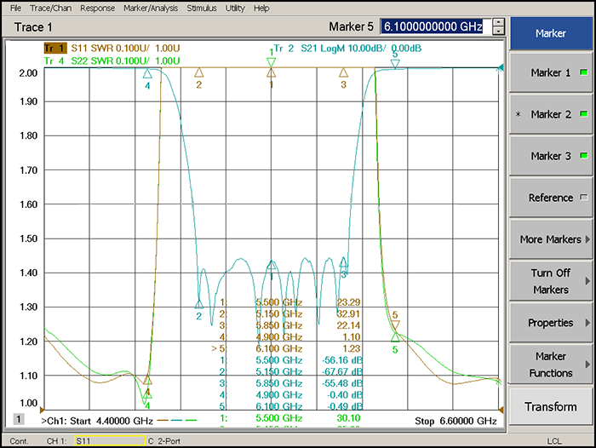Click the Ch1 Start 4.40000 GHz label
The width and height of the screenshot is (596, 448).
click(97, 421)
